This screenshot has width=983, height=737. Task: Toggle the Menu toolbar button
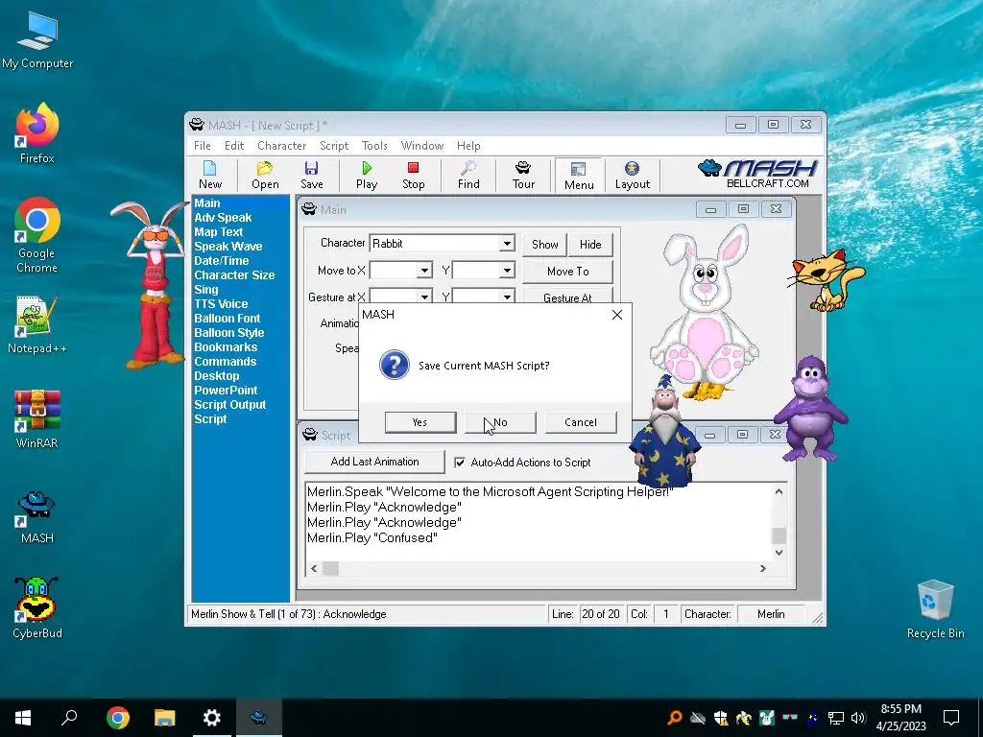point(579,176)
